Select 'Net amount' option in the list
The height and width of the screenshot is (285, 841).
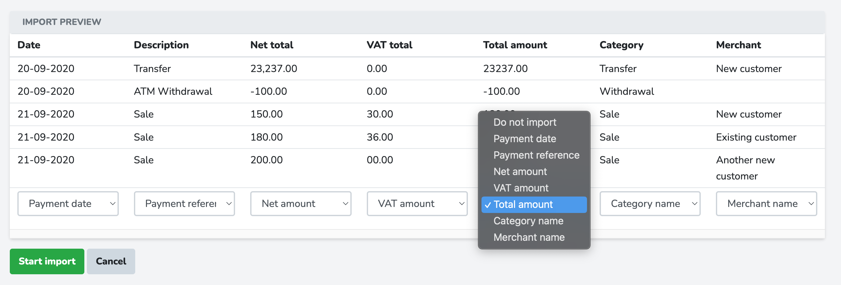pos(520,171)
